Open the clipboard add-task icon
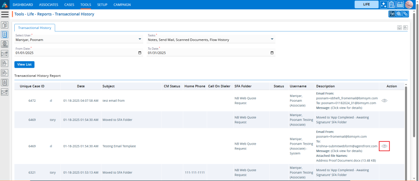Viewport: 419px width, 181px height. [x=392, y=4]
